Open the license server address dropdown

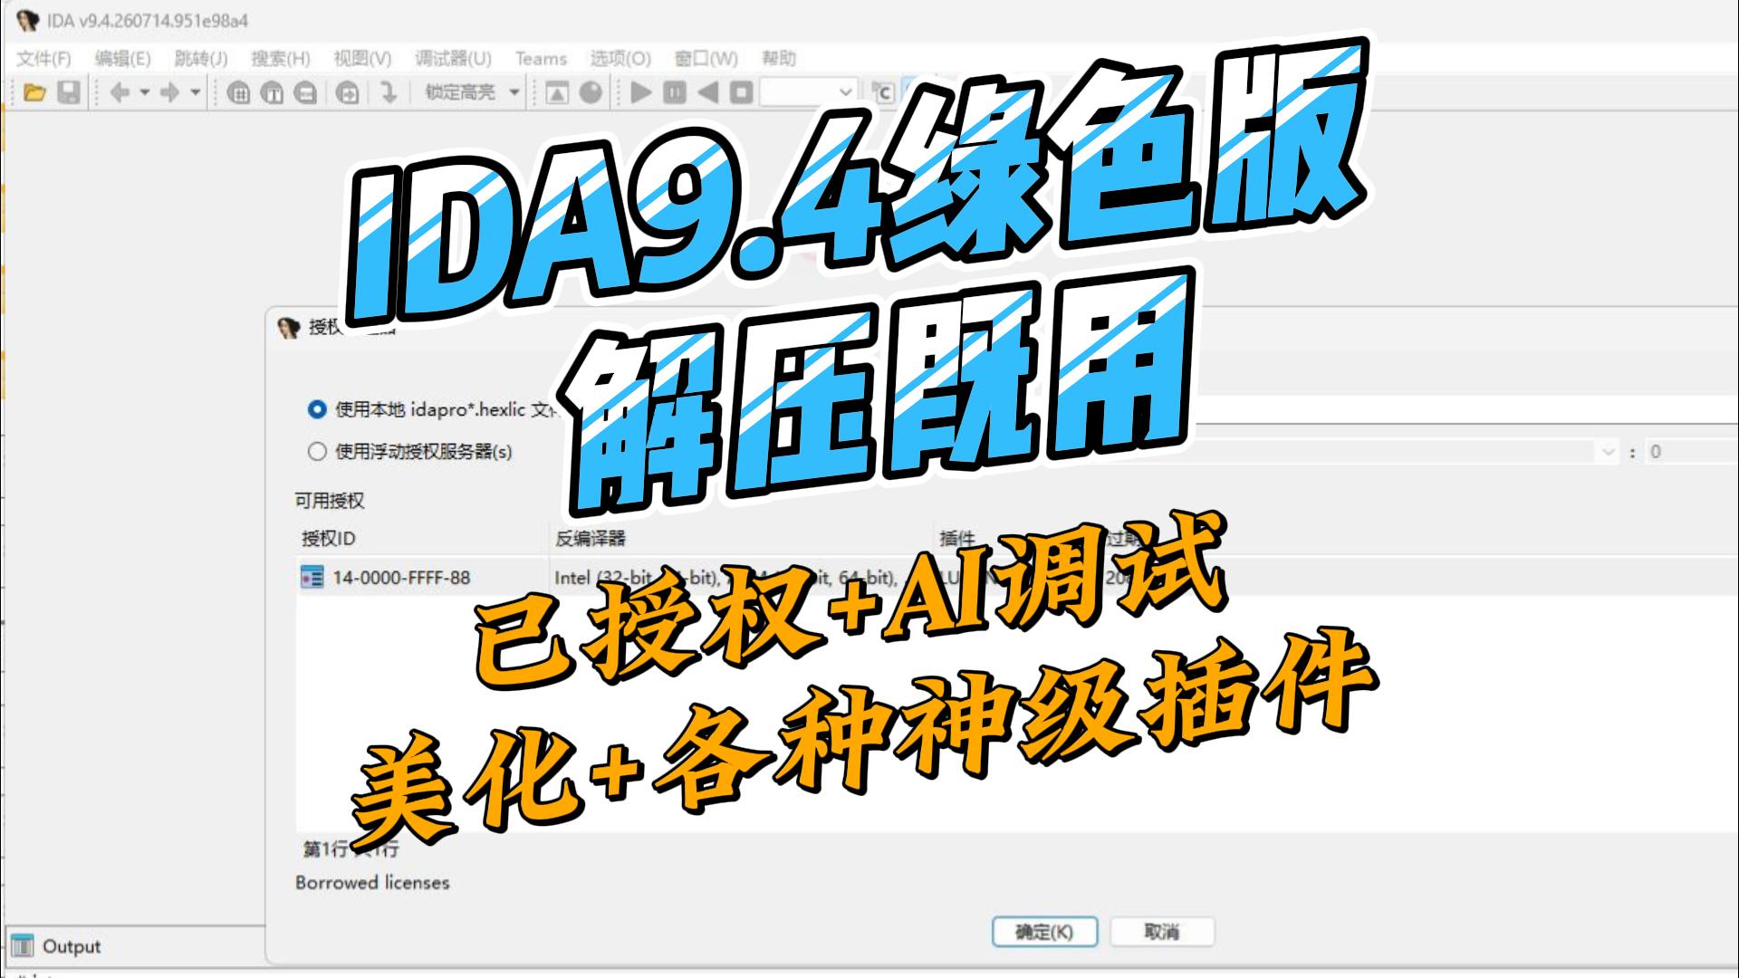pos(1608,451)
